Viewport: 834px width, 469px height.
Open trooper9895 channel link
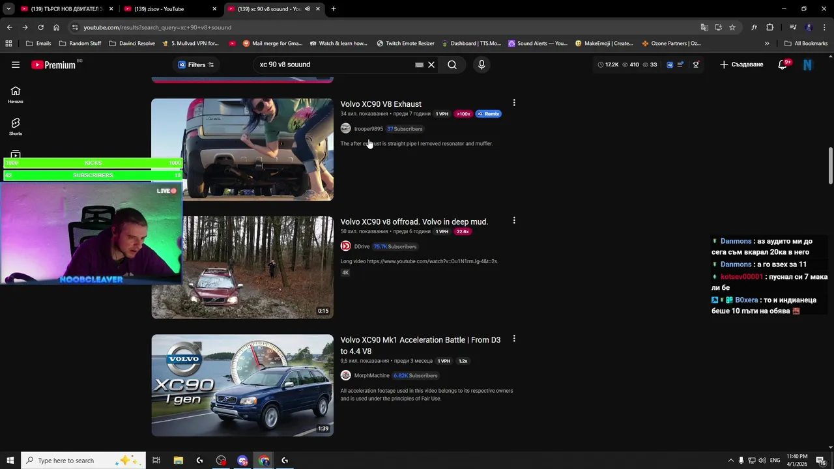coord(368,129)
